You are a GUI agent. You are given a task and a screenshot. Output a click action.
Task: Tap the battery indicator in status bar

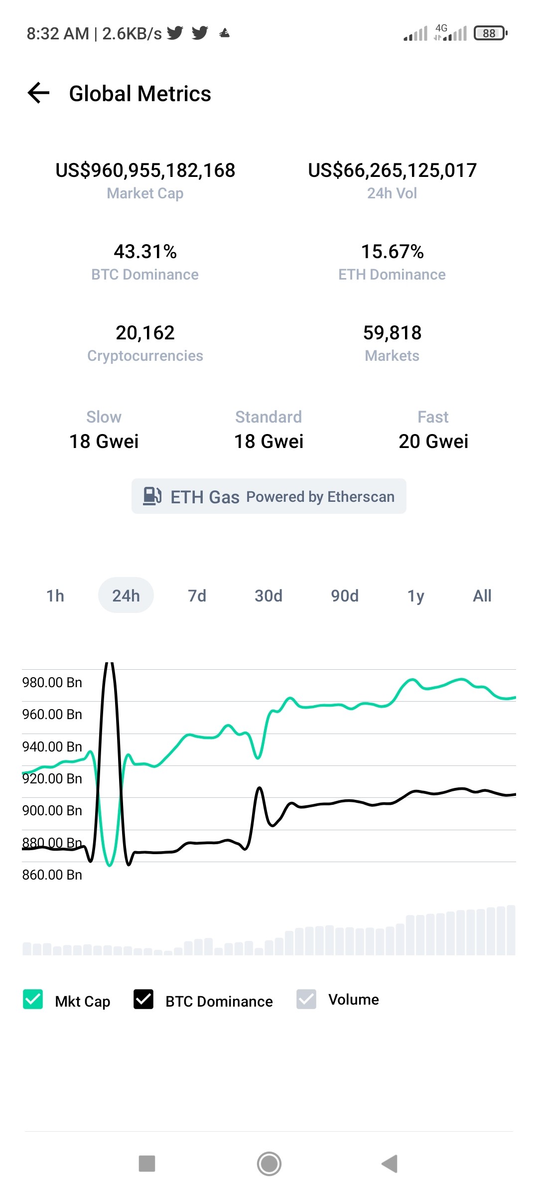[491, 33]
